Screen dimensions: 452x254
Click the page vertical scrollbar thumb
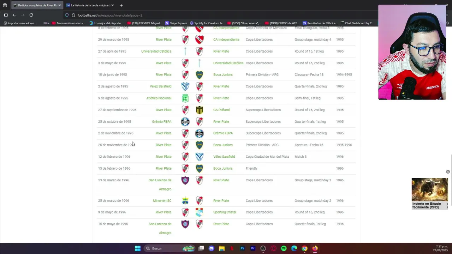(451, 181)
